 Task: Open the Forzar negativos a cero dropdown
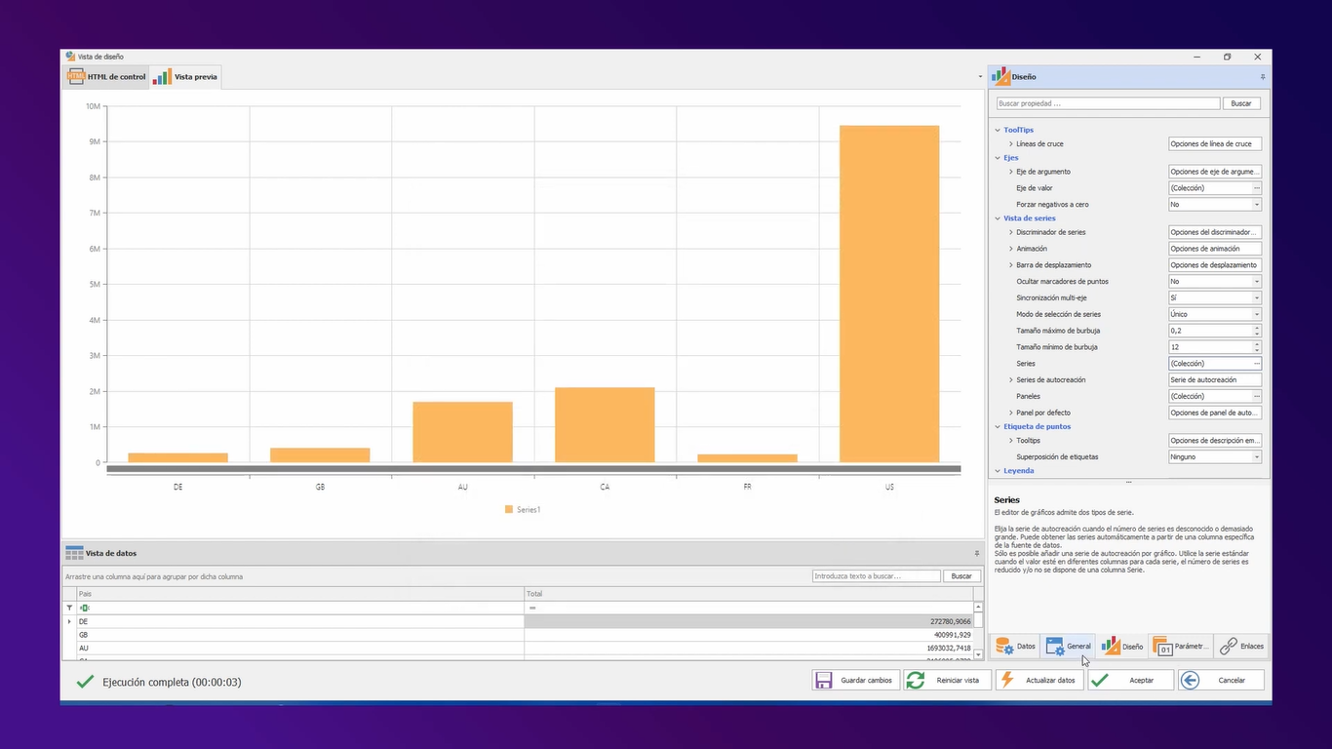click(x=1256, y=204)
